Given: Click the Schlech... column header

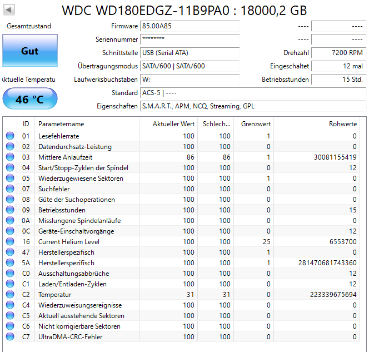Looking at the screenshot, I should tap(216, 124).
